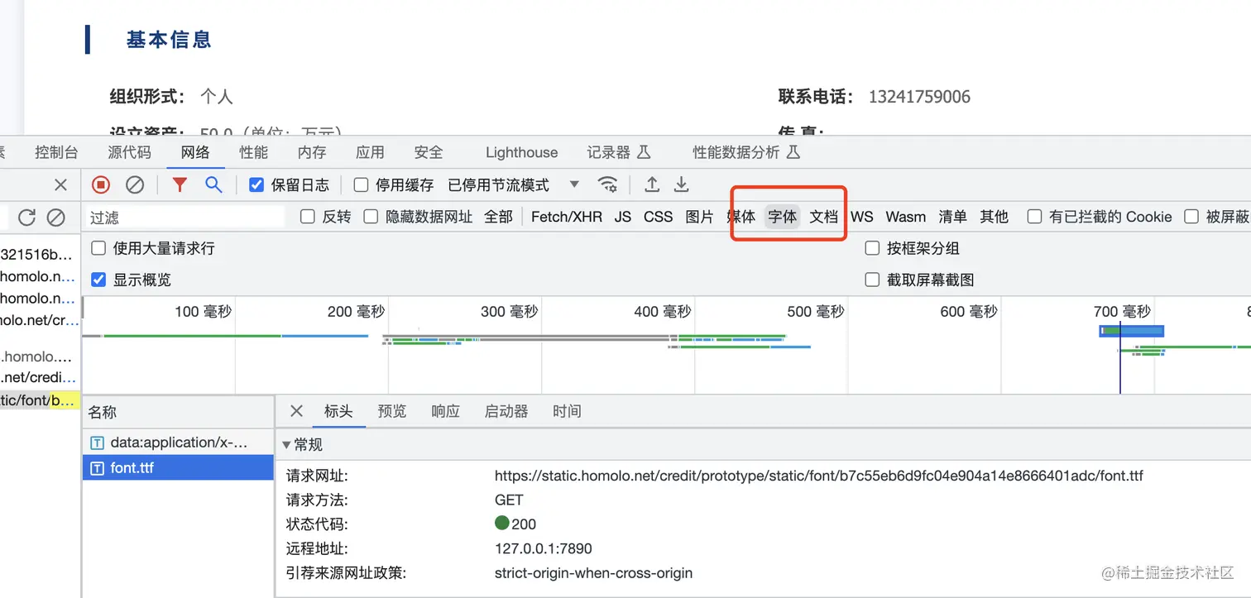1251x598 pixels.
Task: Open the 性能数据分析 tab
Action: pyautogui.click(x=746, y=152)
